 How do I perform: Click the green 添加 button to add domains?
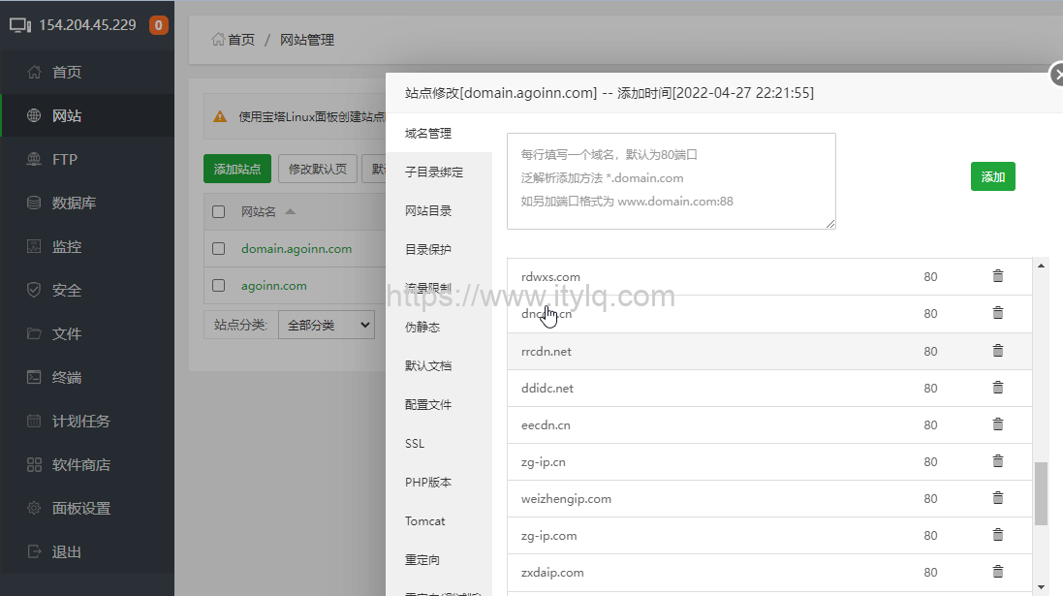pyautogui.click(x=992, y=176)
